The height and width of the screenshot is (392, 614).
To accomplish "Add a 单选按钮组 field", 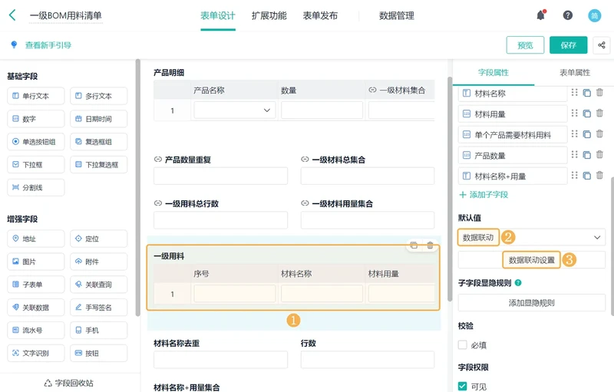I will 35,142.
